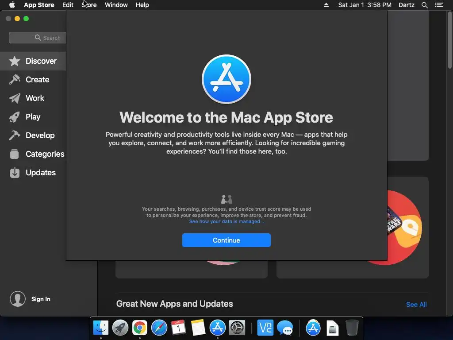
Task: Open Finder from the dock
Action: click(101, 328)
